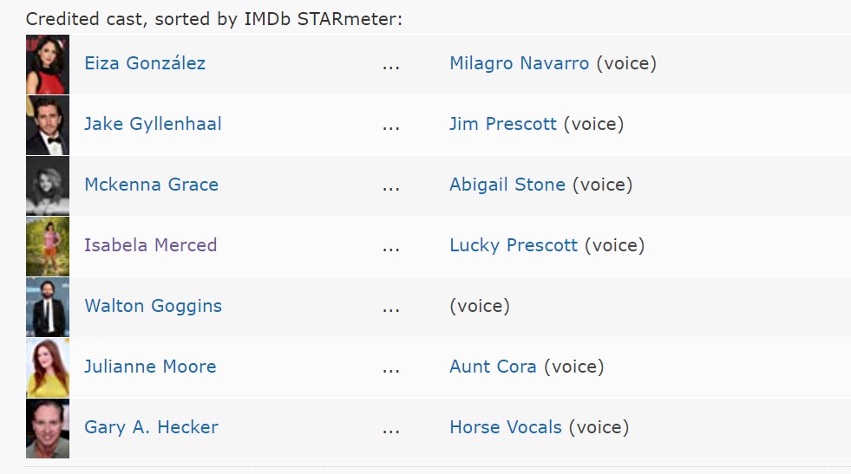Open the Aunt Cora character link
This screenshot has height=474, width=851.
(x=493, y=367)
